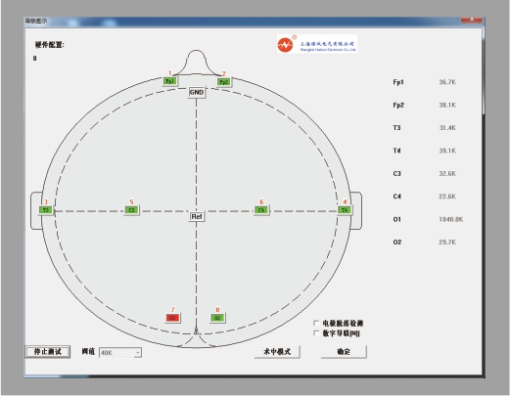Select the Fp1 electrode marker
Viewport: 510px width, 396px height.
point(170,81)
